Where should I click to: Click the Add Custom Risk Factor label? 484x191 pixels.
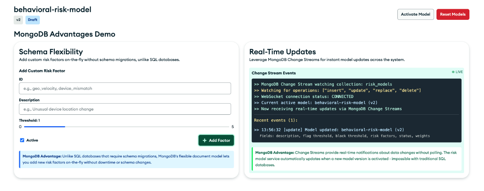(42, 71)
